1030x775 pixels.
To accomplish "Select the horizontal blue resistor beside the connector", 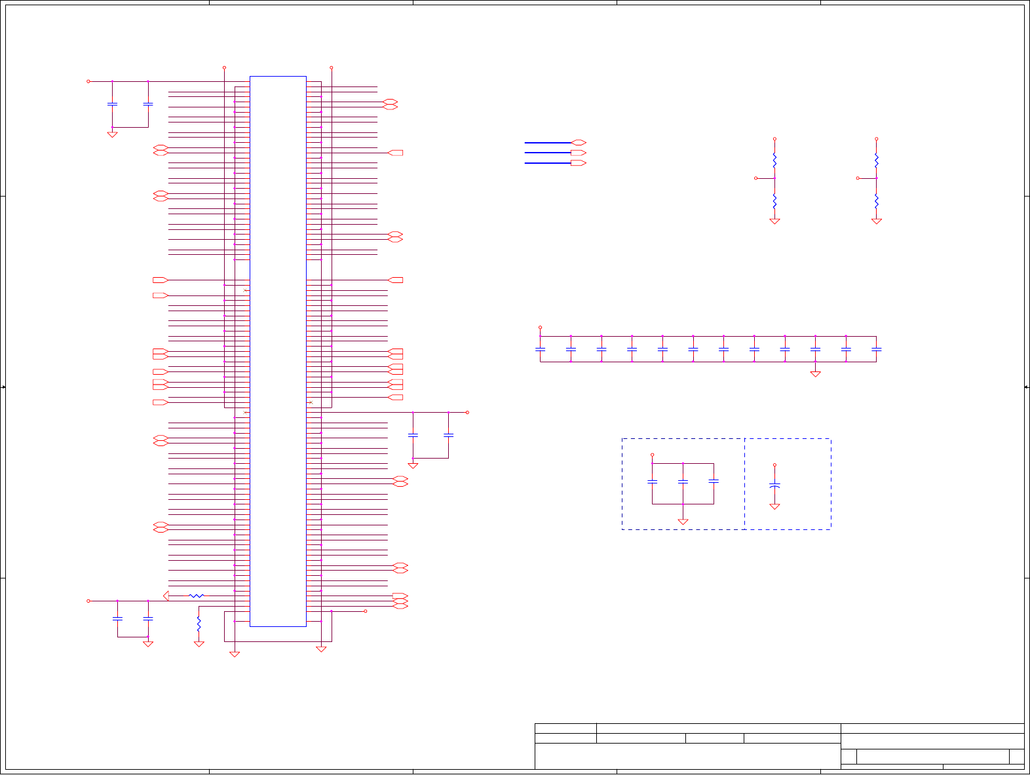I will pos(197,596).
